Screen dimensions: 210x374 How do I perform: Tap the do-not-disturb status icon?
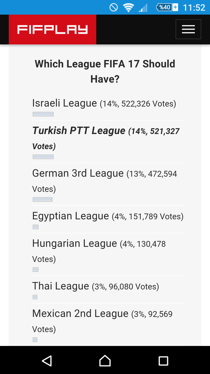tap(114, 7)
